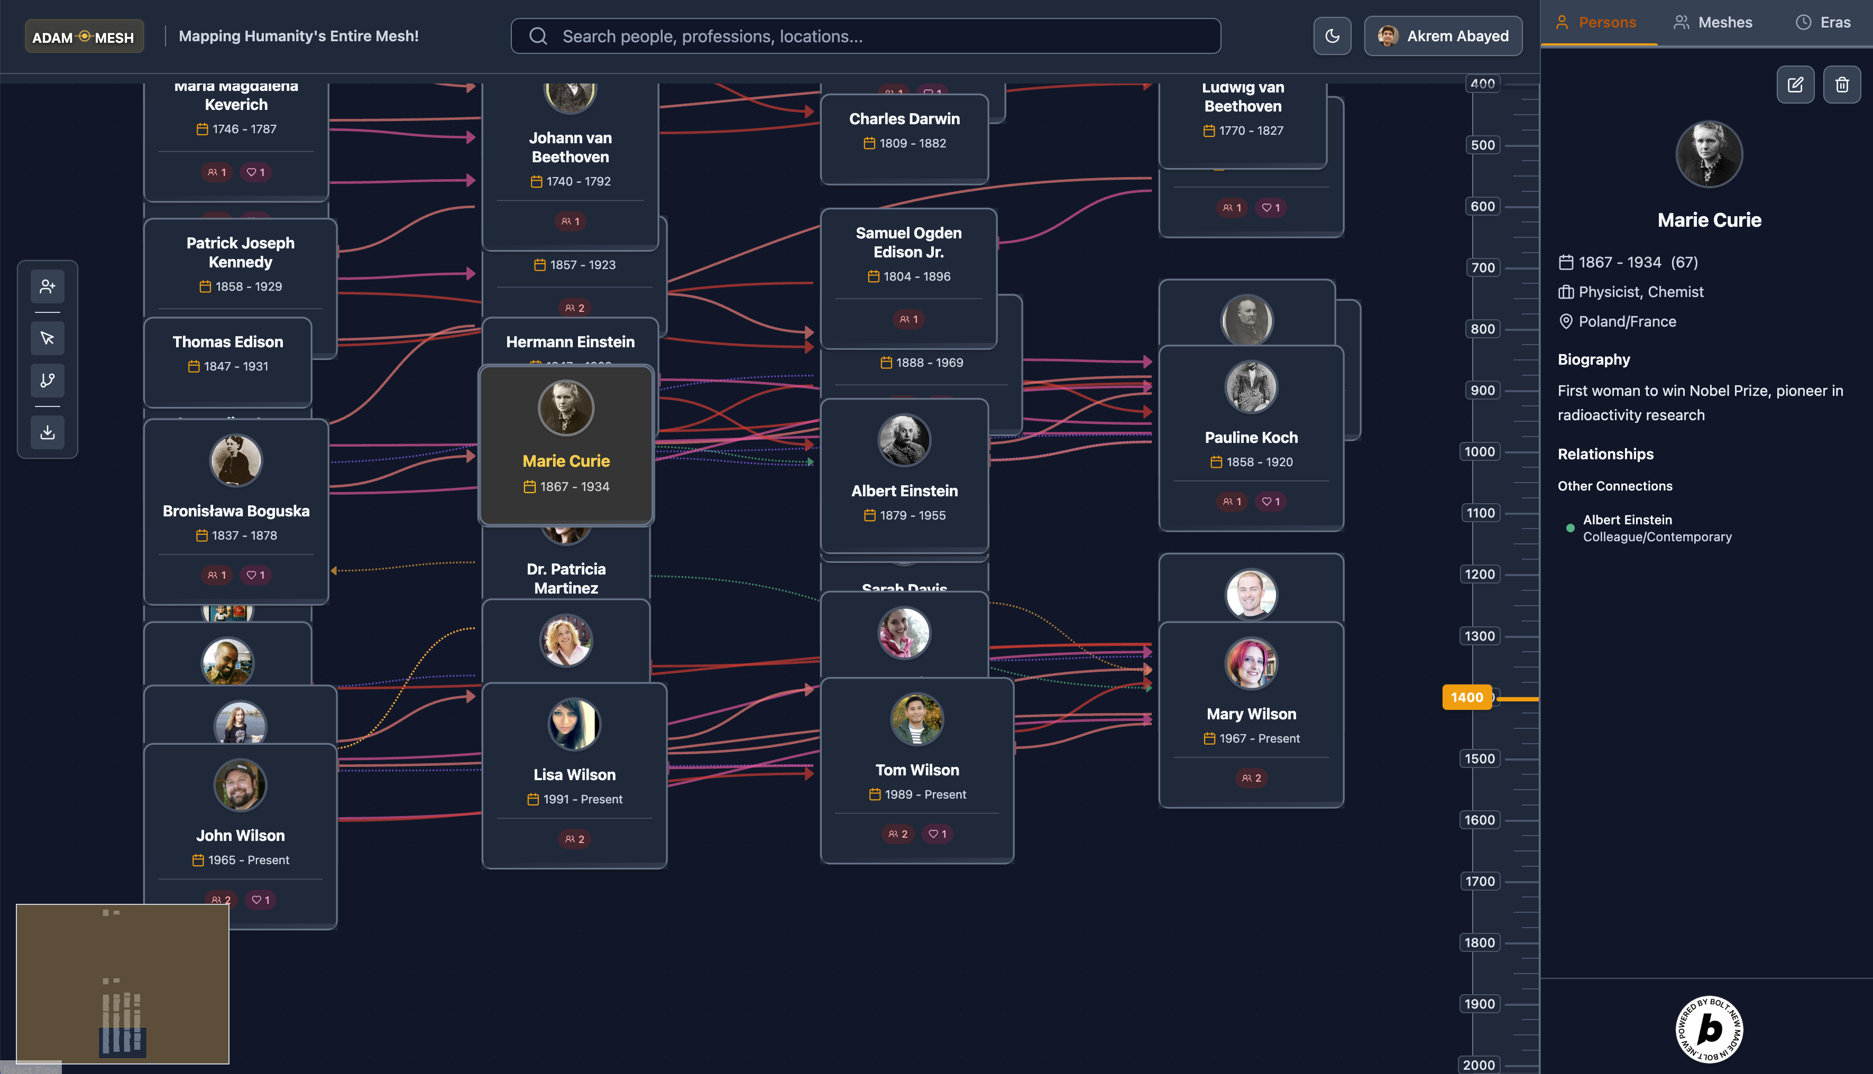
Task: Toggle dark mode moon button
Action: click(1332, 36)
